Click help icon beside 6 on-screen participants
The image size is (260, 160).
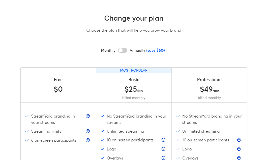[88, 140]
